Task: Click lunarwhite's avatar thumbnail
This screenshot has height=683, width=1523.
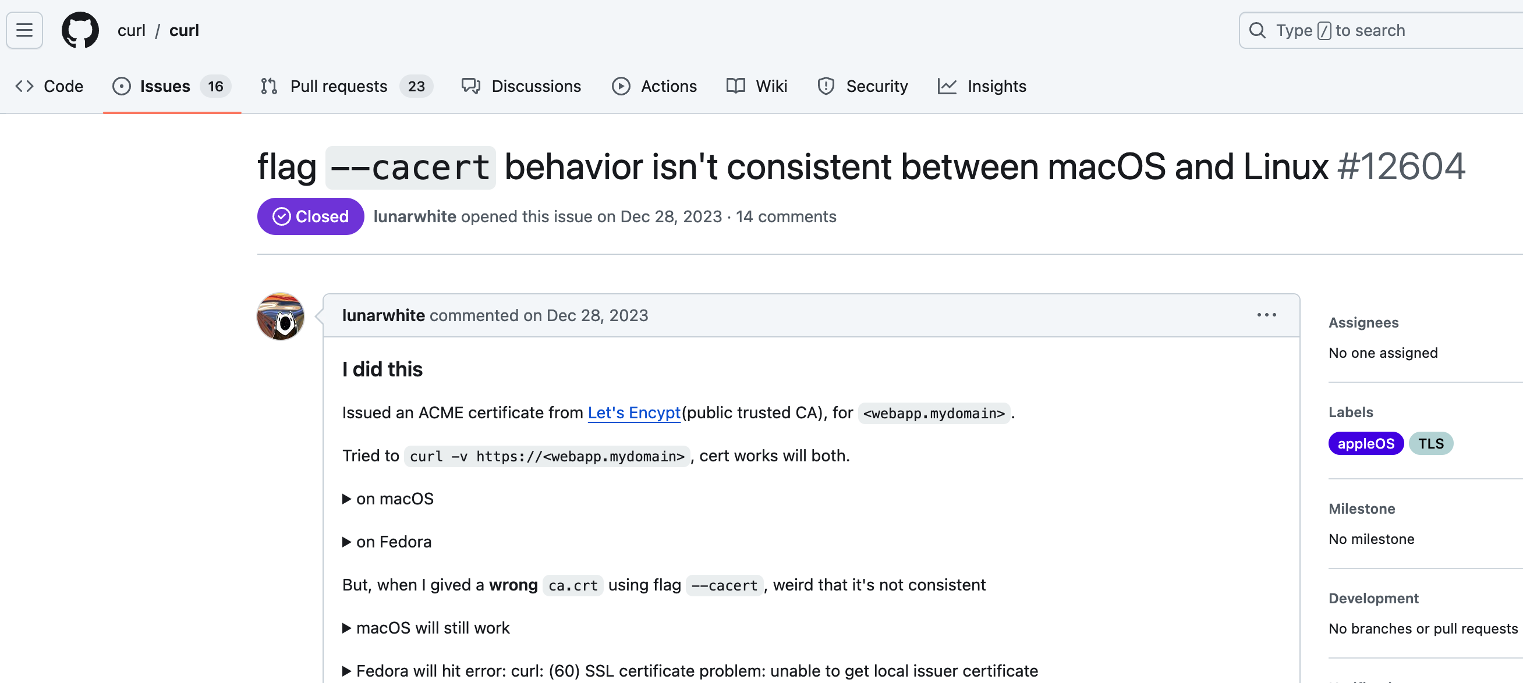Action: click(x=280, y=316)
